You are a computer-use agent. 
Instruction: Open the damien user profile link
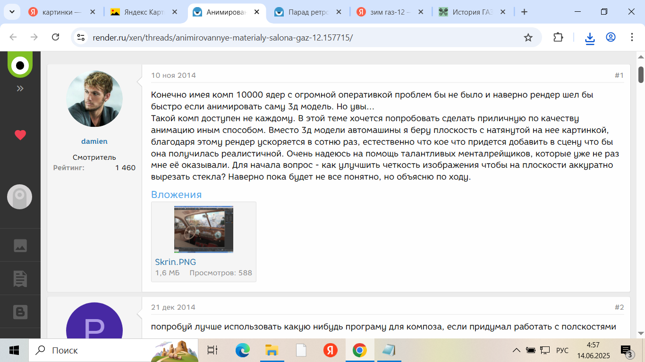click(x=94, y=141)
